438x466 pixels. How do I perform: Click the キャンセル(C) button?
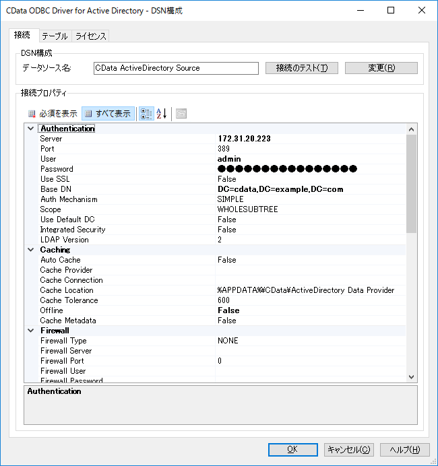click(x=349, y=449)
